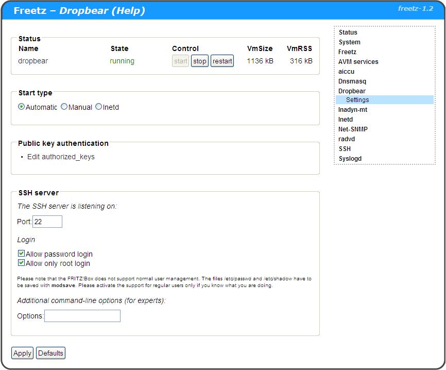Screen dimensions: 446x370
Task: Open Inetd in the sidebar menu
Action: (345, 120)
